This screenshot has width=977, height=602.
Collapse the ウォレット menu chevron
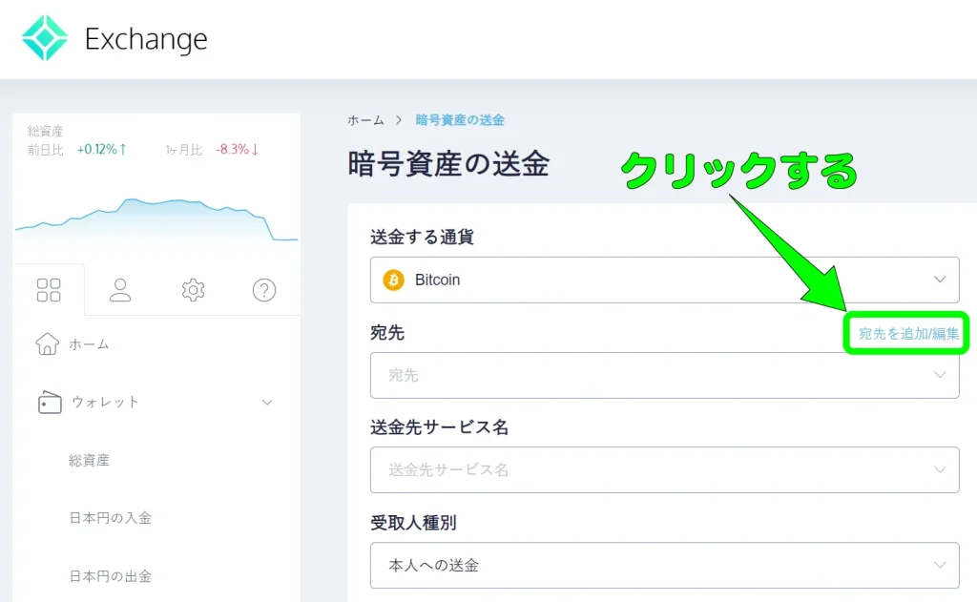pyautogui.click(x=267, y=402)
